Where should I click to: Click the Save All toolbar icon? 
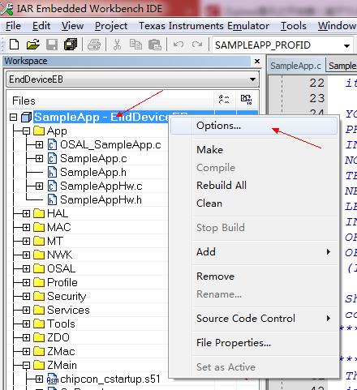71,45
